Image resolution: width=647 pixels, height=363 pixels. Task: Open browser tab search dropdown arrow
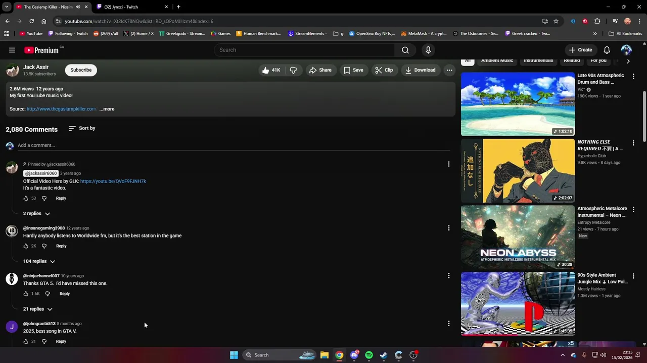point(7,7)
